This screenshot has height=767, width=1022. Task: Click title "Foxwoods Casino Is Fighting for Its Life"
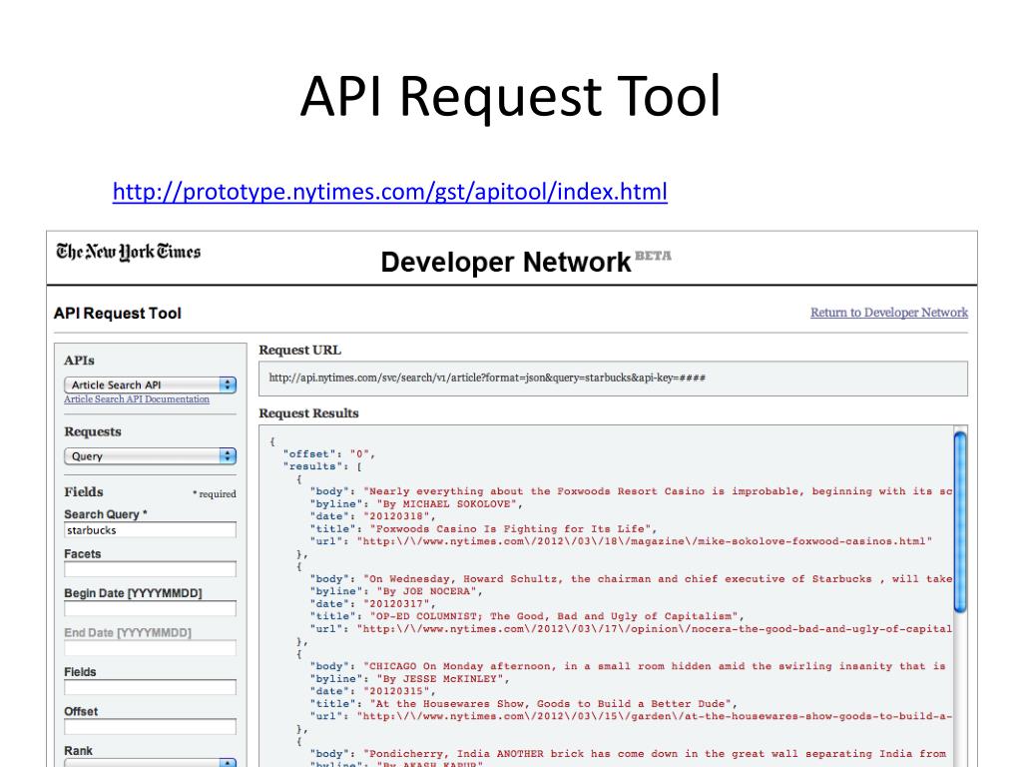click(483, 529)
